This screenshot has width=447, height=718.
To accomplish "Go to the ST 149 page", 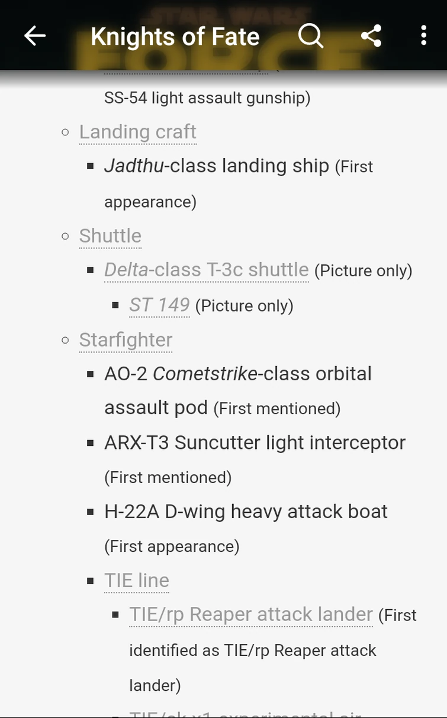I will (x=159, y=305).
